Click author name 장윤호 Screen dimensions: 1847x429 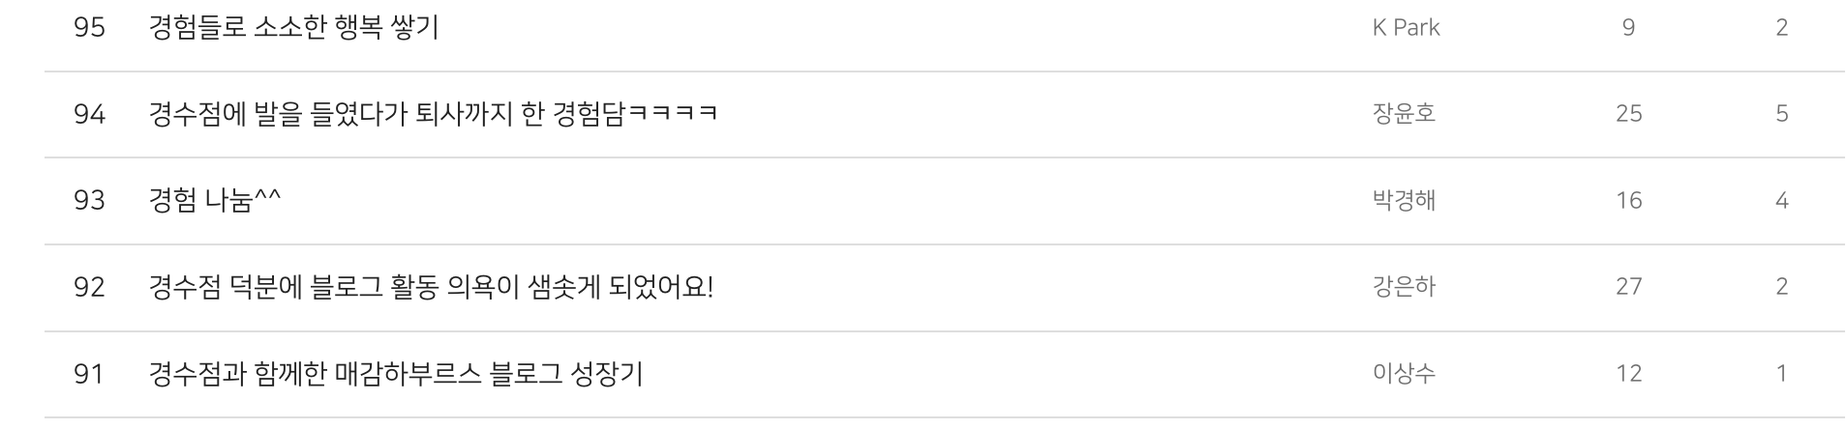click(x=1404, y=114)
